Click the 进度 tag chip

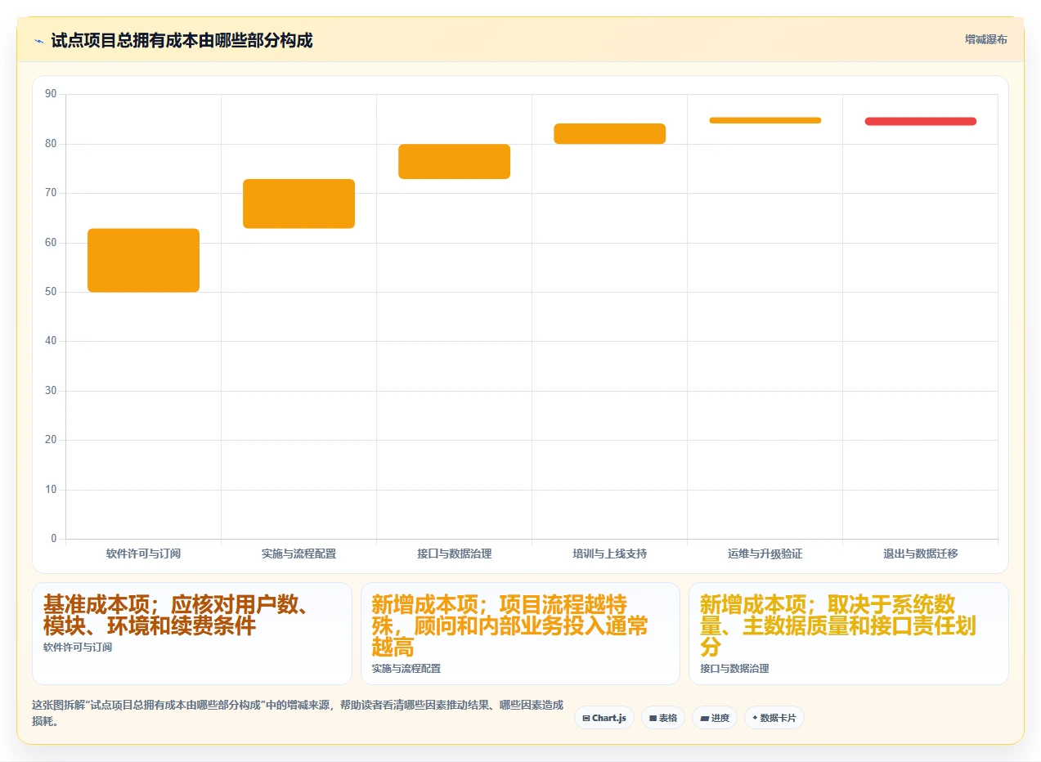click(715, 718)
